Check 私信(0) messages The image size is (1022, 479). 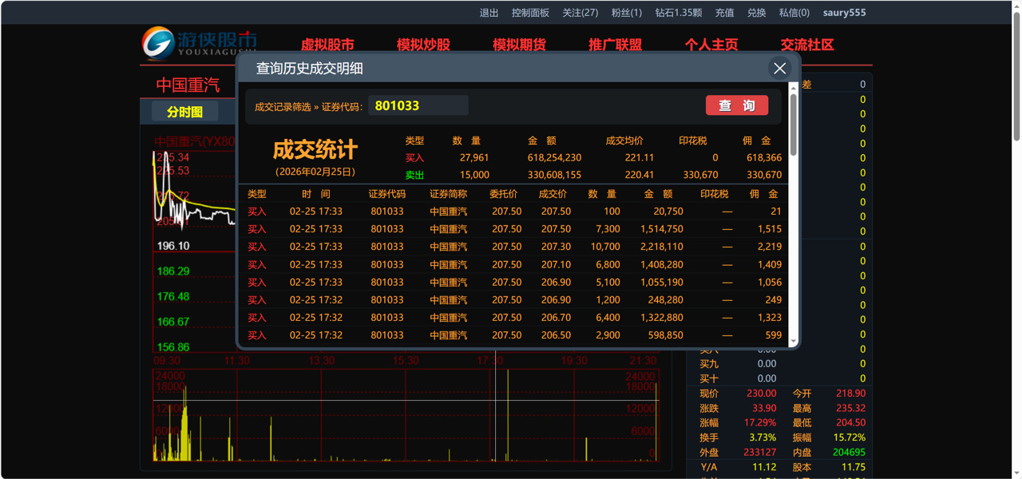(794, 13)
